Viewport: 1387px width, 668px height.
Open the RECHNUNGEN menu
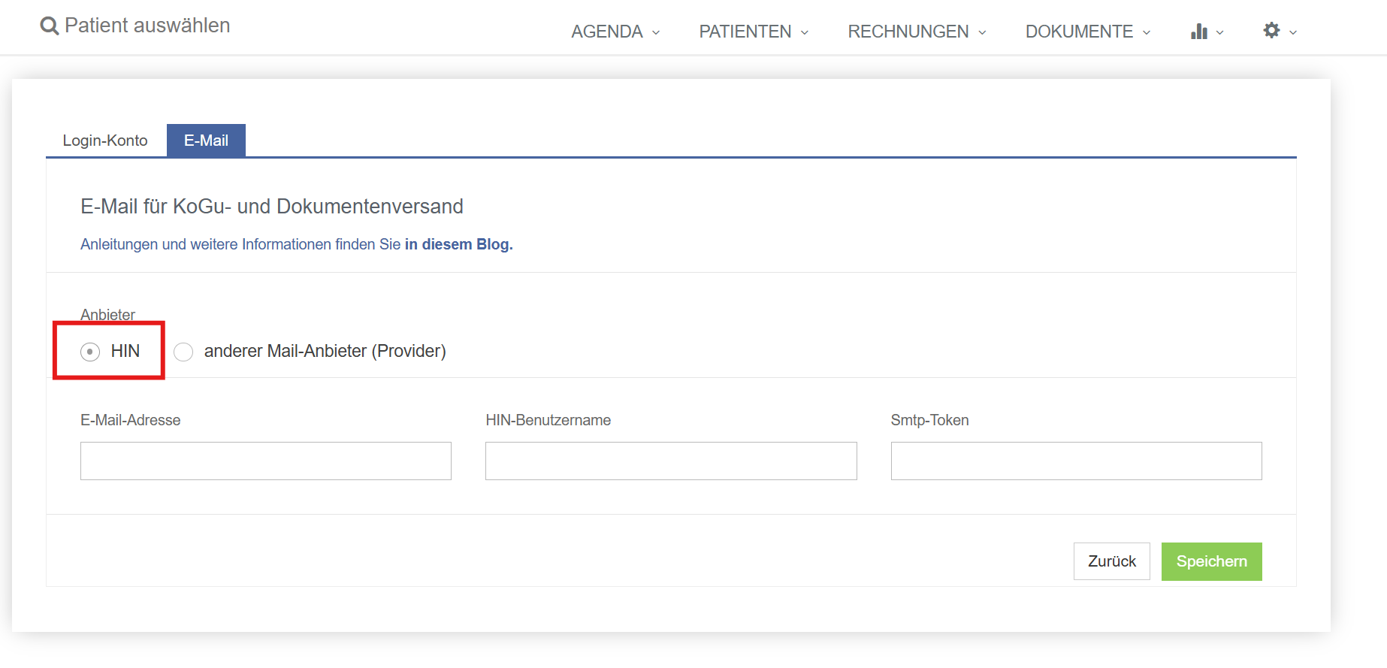[x=908, y=32]
